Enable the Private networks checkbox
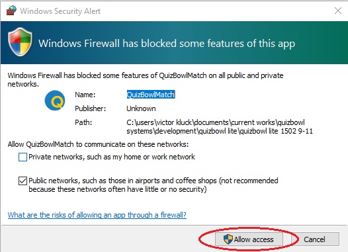The width and height of the screenshot is (348, 252). tap(22, 157)
